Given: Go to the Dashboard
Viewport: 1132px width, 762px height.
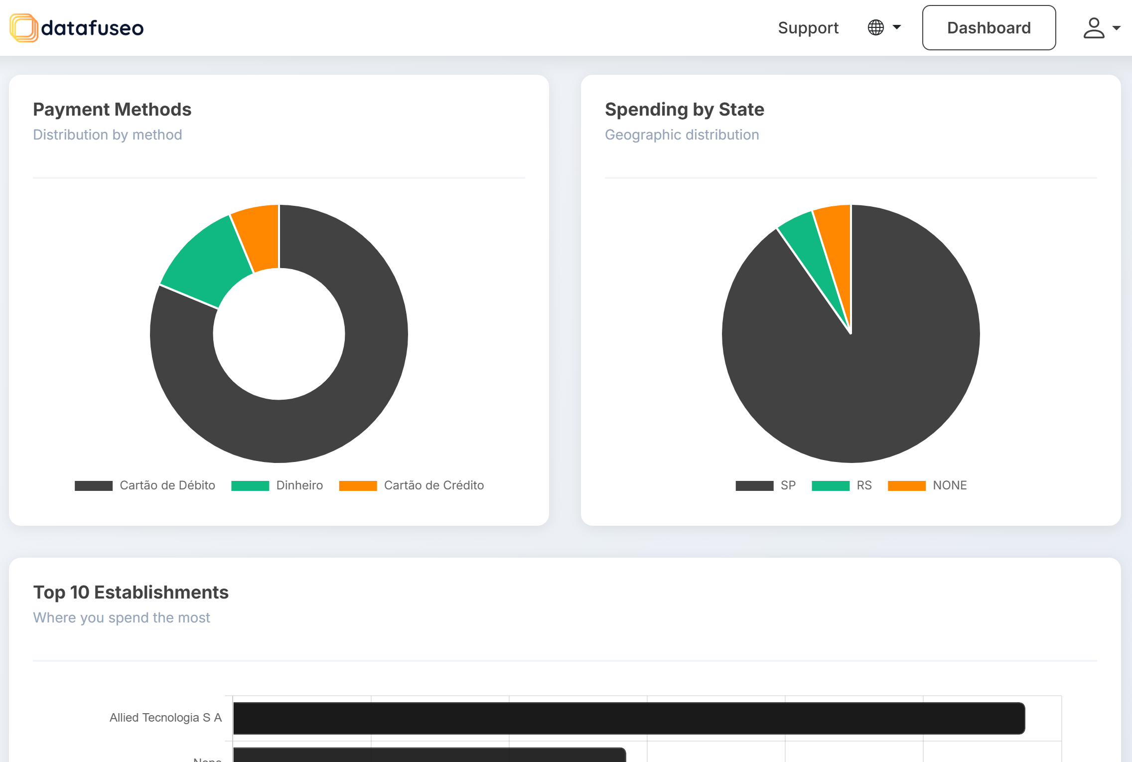Looking at the screenshot, I should (x=989, y=28).
